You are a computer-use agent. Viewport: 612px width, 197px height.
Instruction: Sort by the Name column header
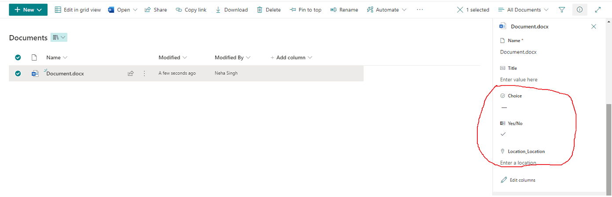(x=57, y=57)
